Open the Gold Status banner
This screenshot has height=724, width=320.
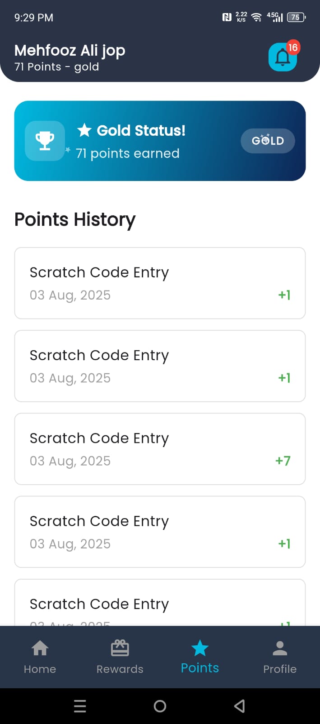pos(160,141)
